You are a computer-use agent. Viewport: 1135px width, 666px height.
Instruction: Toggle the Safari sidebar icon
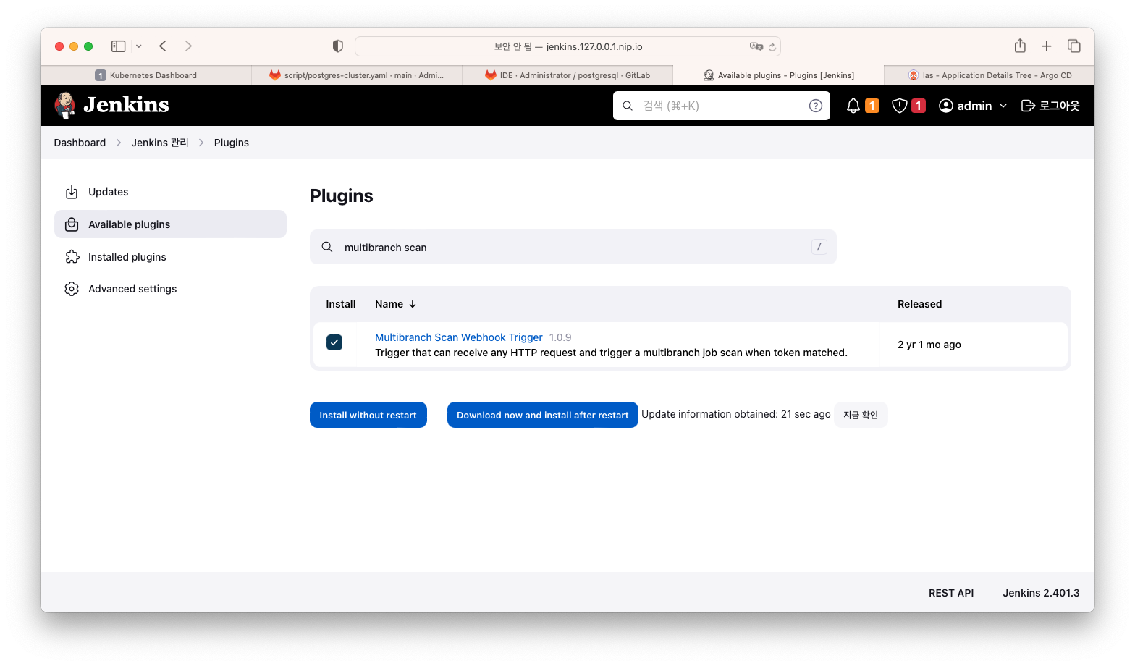[x=119, y=46]
